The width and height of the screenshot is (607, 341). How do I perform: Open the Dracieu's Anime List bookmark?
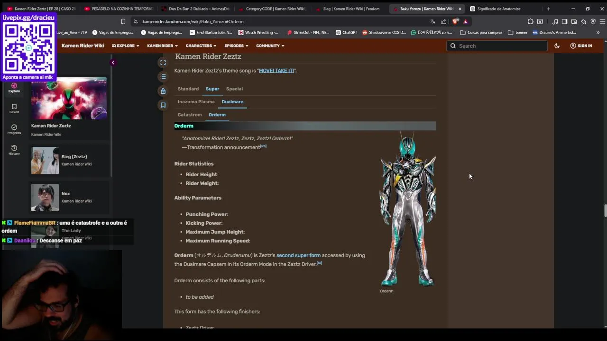[554, 33]
